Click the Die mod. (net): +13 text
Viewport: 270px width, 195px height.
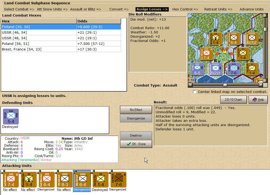(148, 19)
